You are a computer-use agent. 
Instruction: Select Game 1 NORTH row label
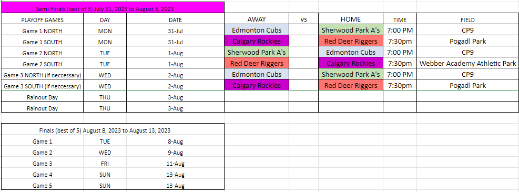(43, 31)
